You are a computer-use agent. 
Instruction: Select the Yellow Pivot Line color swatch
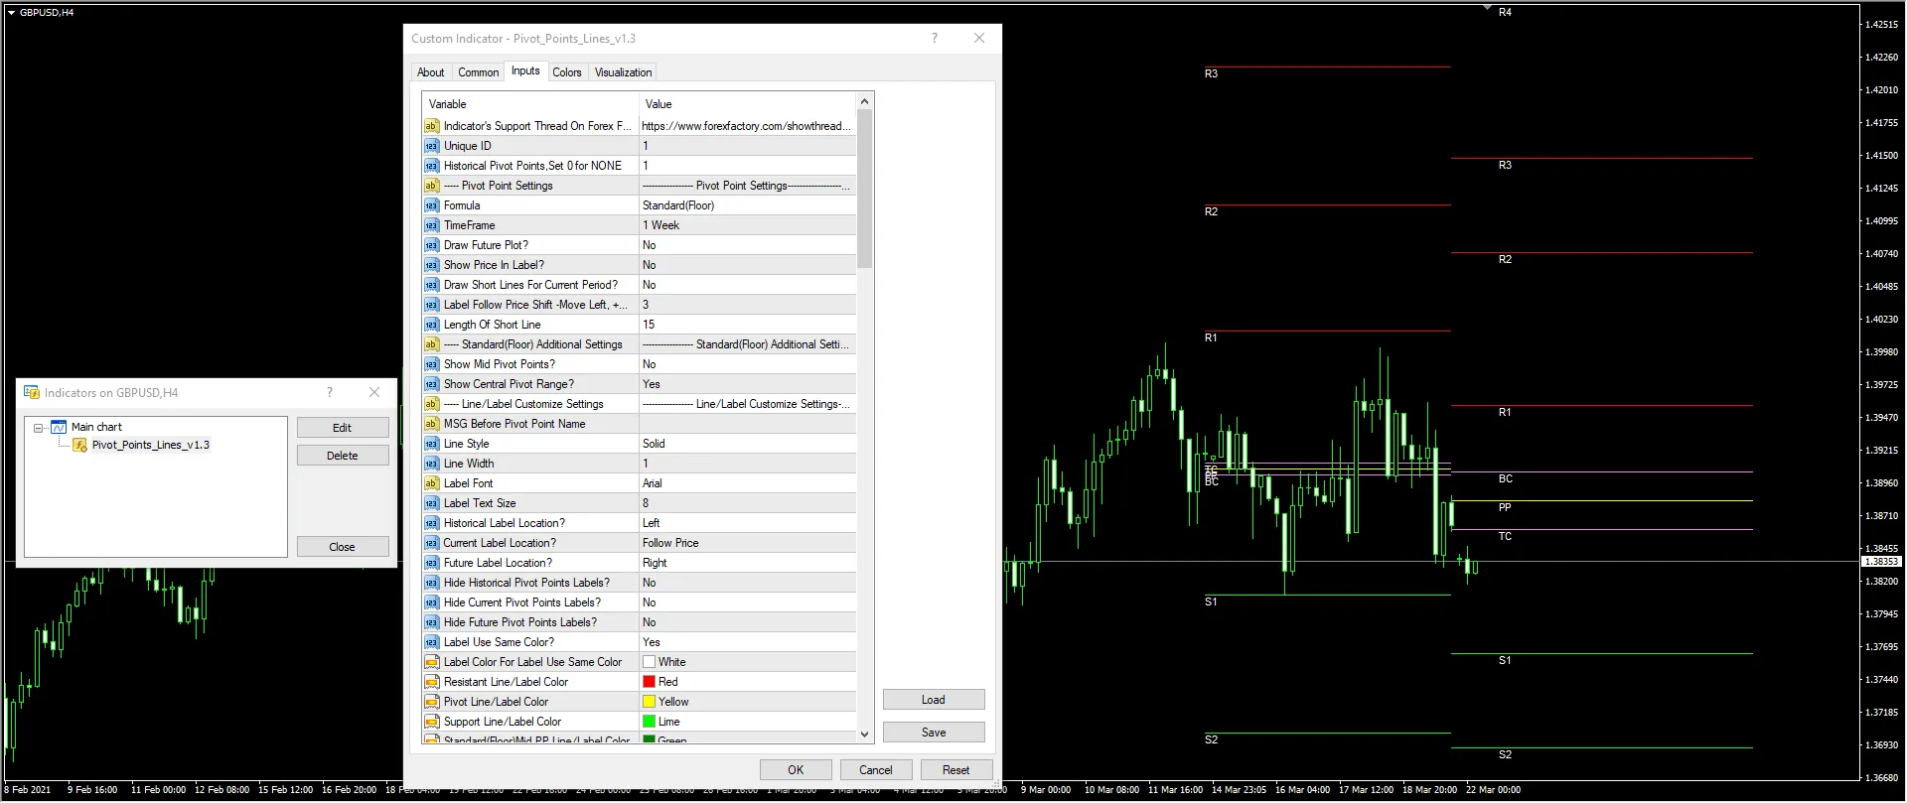(x=649, y=702)
